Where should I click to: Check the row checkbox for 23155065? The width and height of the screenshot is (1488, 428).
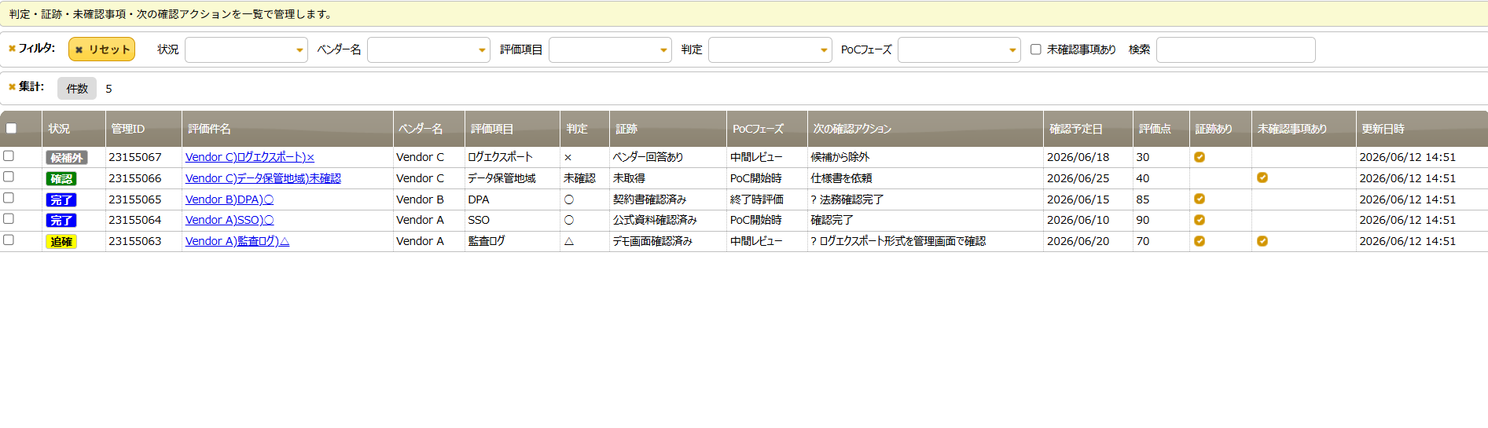(9, 198)
